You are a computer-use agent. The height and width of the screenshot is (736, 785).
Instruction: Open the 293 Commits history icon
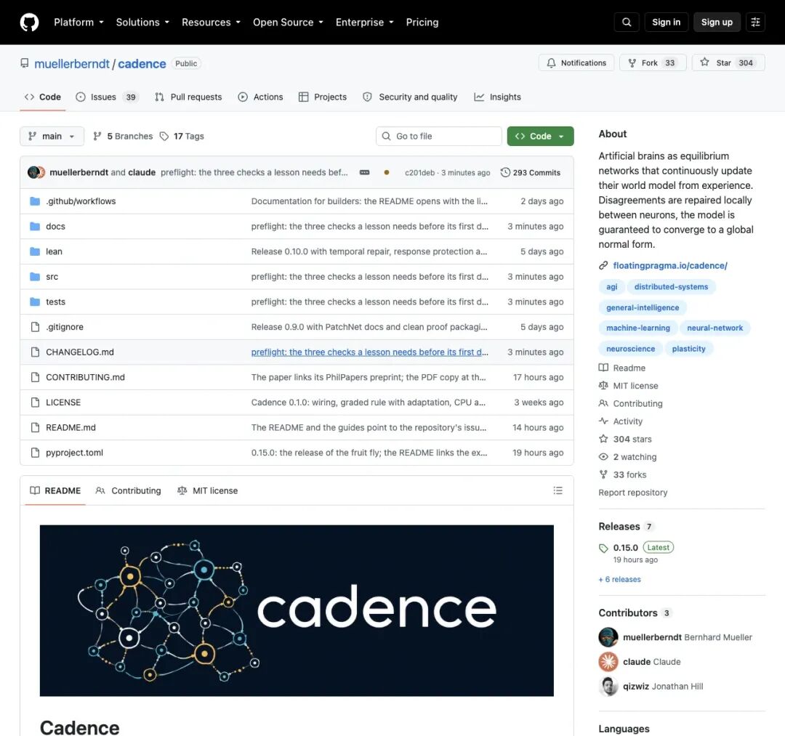pos(505,173)
